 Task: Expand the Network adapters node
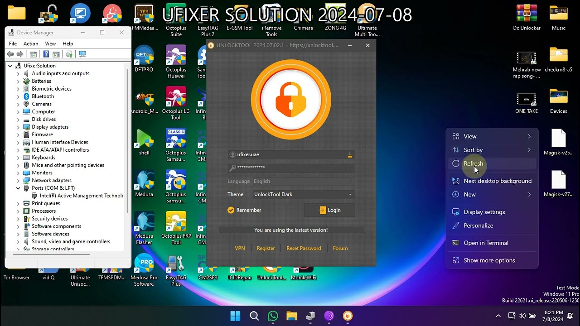pyautogui.click(x=18, y=181)
